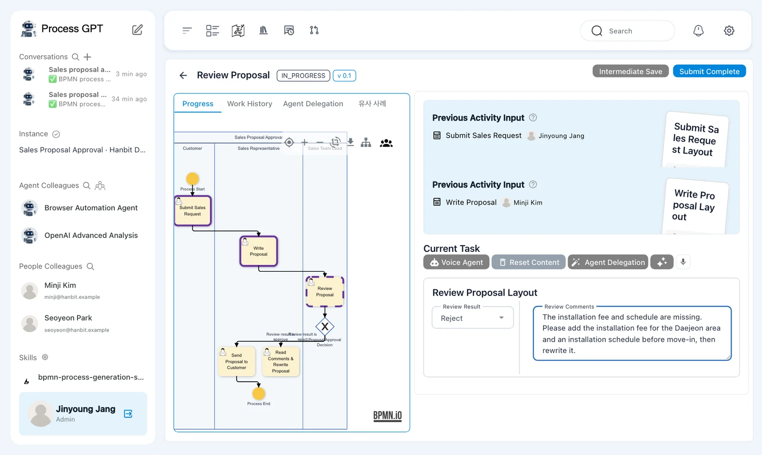Open the scheduled panel icon in top toolbar
Image resolution: width=762 pixels, height=455 pixels.
pyautogui.click(x=289, y=30)
